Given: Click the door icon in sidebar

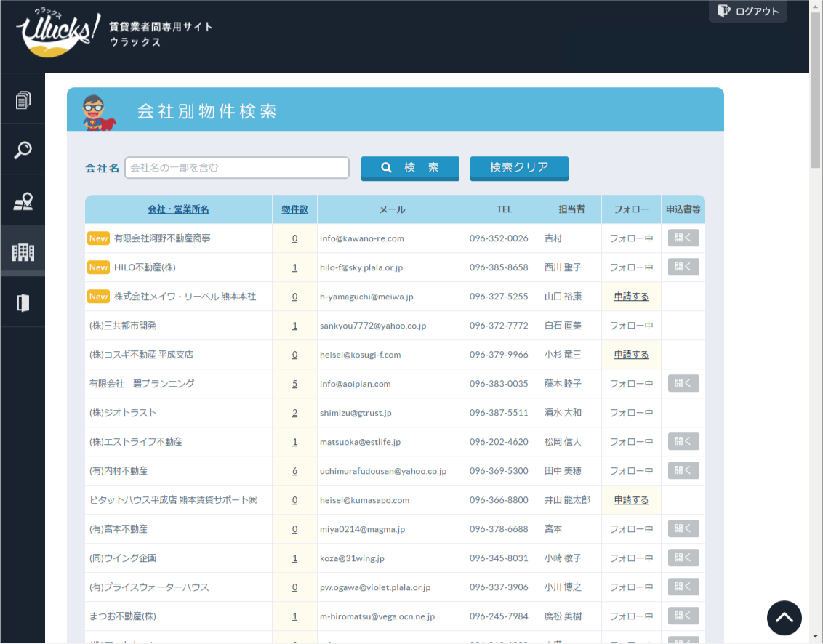Looking at the screenshot, I should [23, 303].
